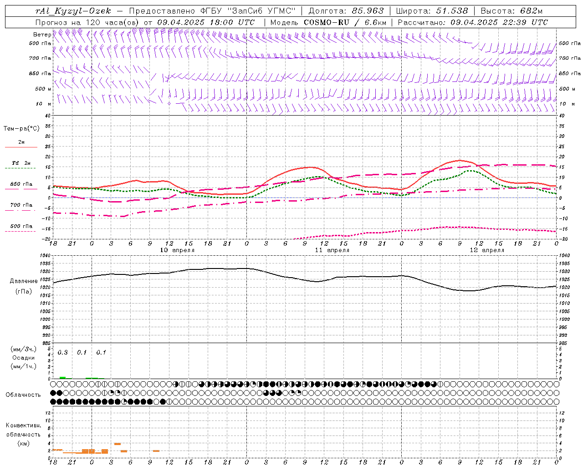Viewport: 583px width, 466px height.
Task: Click the 12 апреля date label
Action: coord(487,250)
